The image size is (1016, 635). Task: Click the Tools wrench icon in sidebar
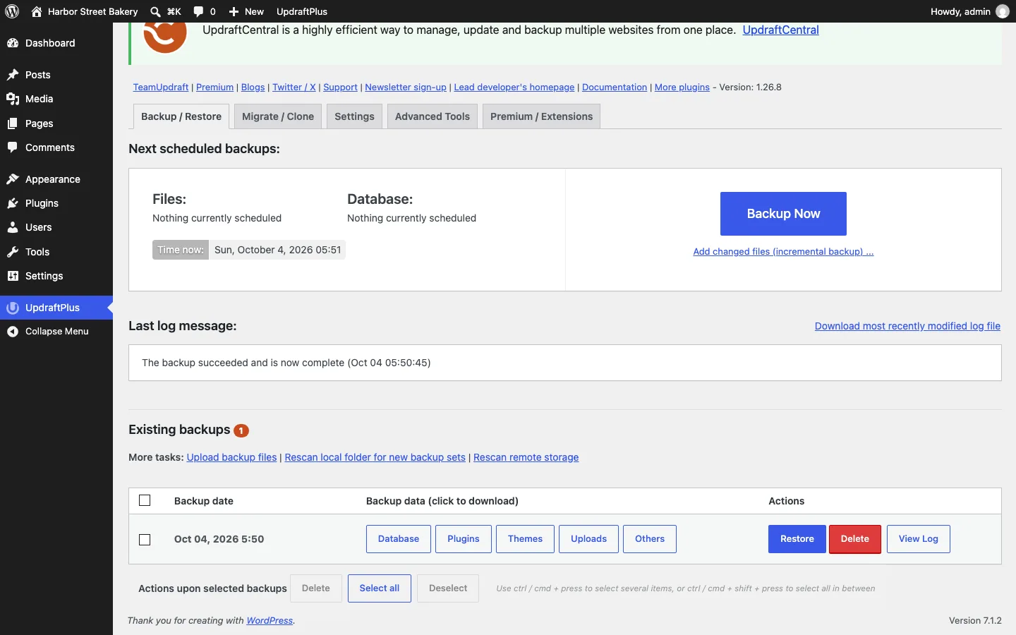pos(13,252)
